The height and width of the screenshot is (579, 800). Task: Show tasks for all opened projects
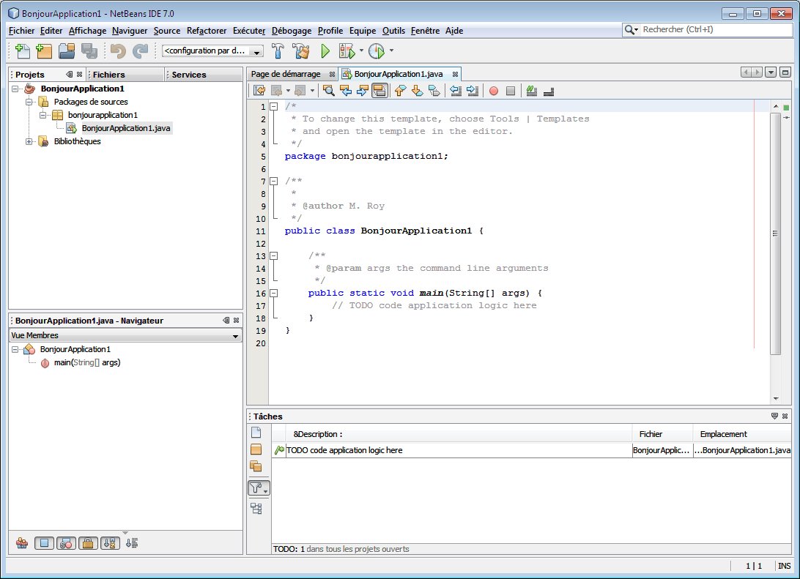click(x=256, y=466)
